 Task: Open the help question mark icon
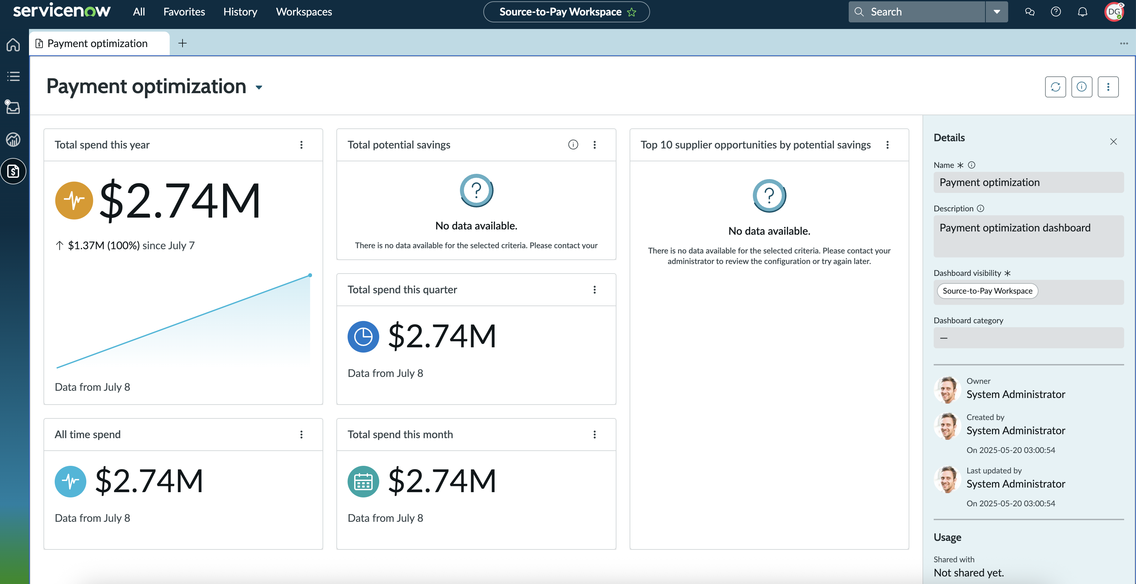1055,12
